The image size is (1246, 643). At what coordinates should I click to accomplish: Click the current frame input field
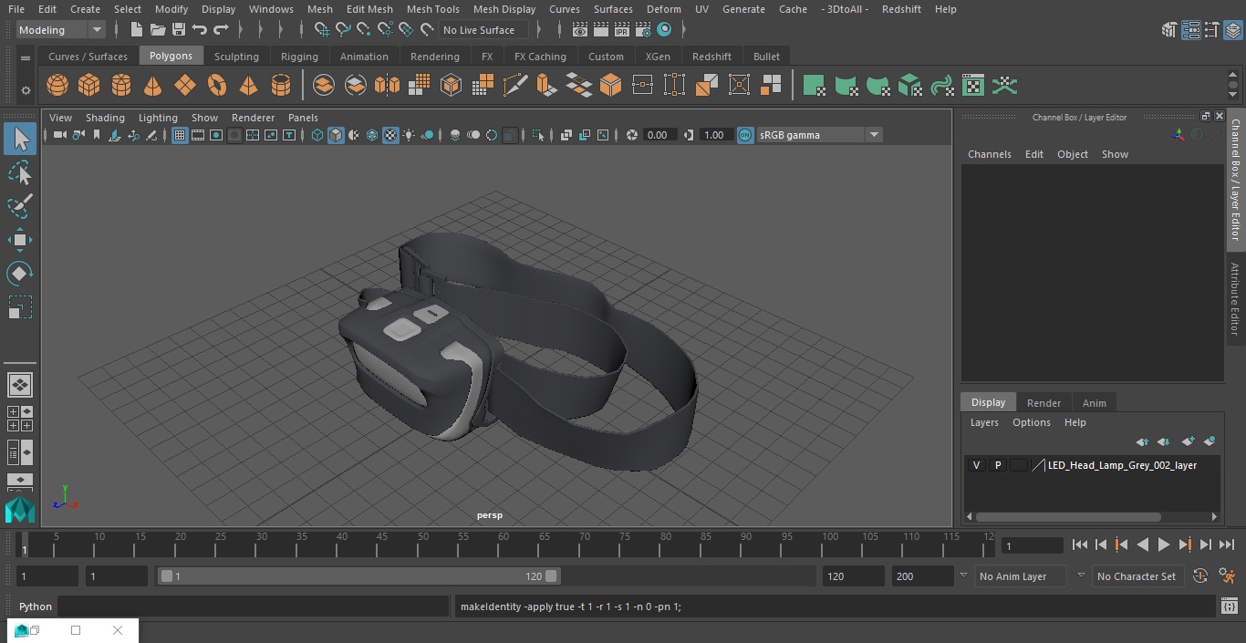pos(1033,545)
